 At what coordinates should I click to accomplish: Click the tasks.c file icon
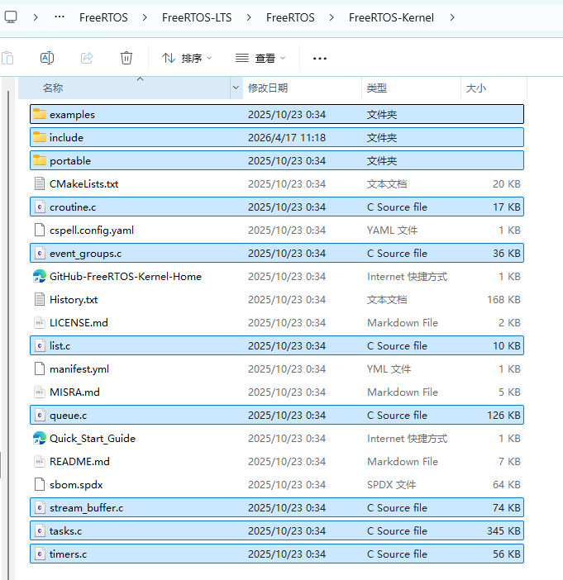tap(40, 530)
